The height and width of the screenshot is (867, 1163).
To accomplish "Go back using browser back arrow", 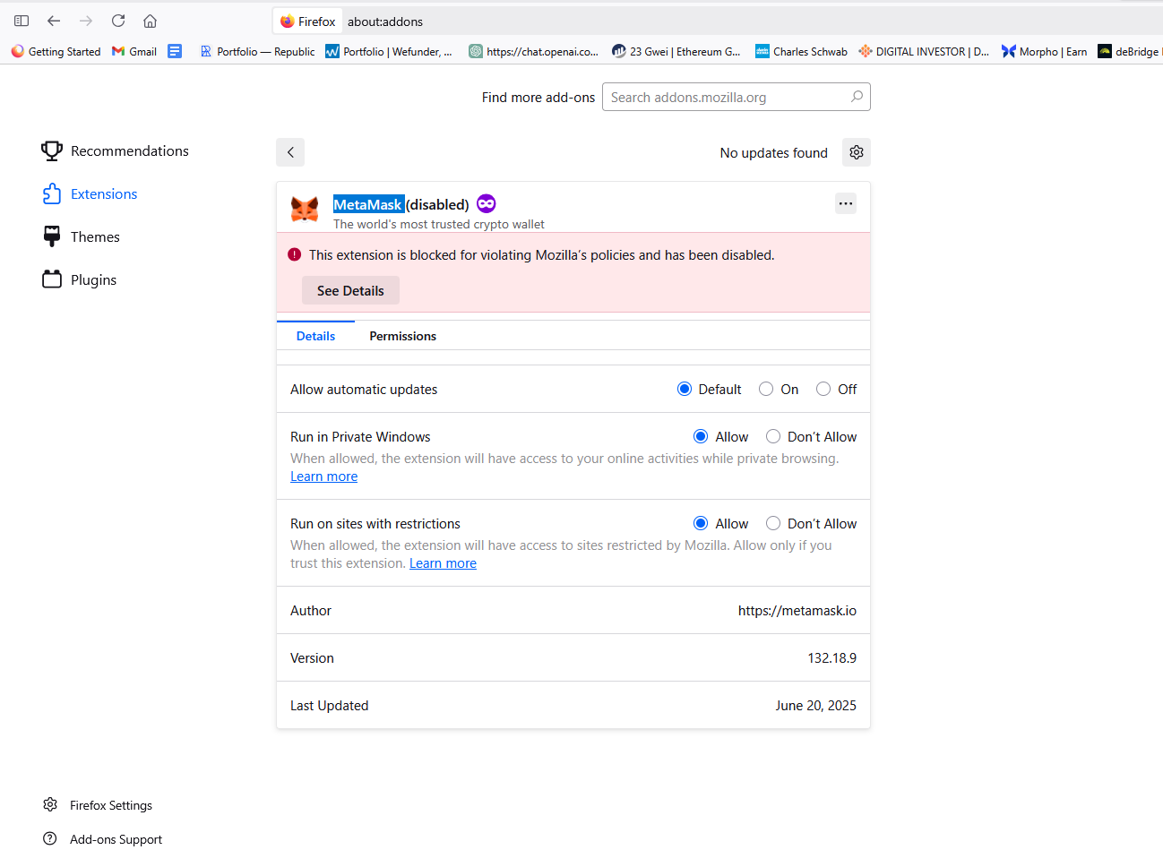I will (54, 21).
